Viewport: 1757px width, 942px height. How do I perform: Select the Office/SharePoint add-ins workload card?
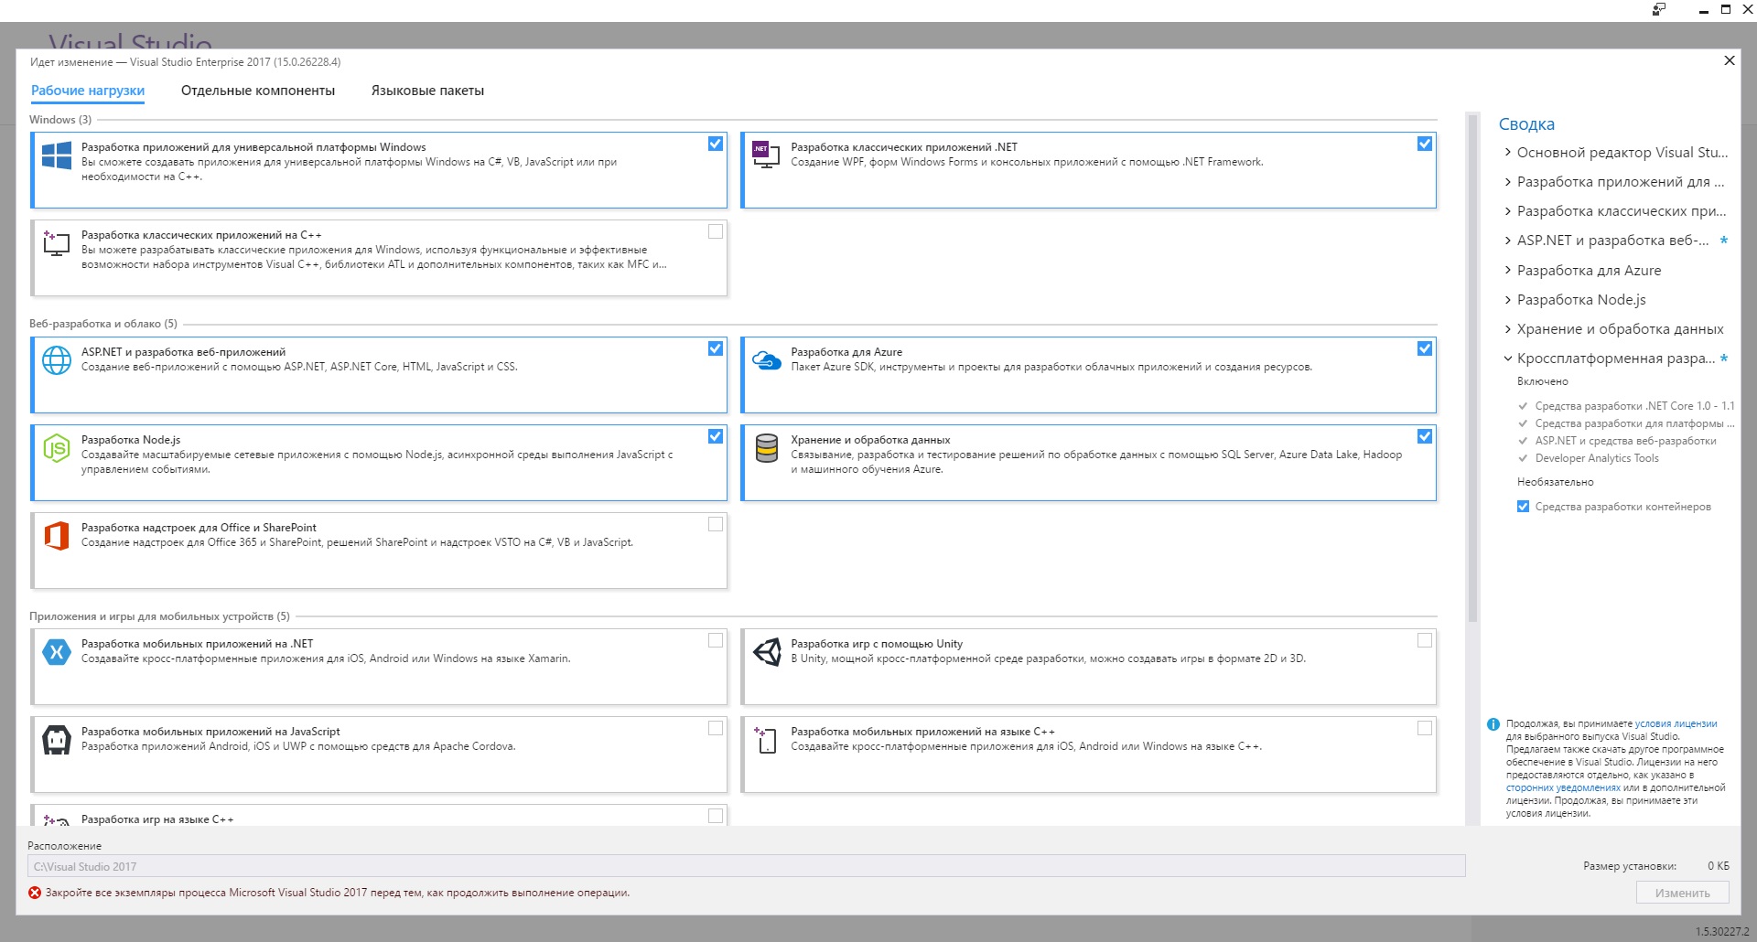tap(380, 550)
